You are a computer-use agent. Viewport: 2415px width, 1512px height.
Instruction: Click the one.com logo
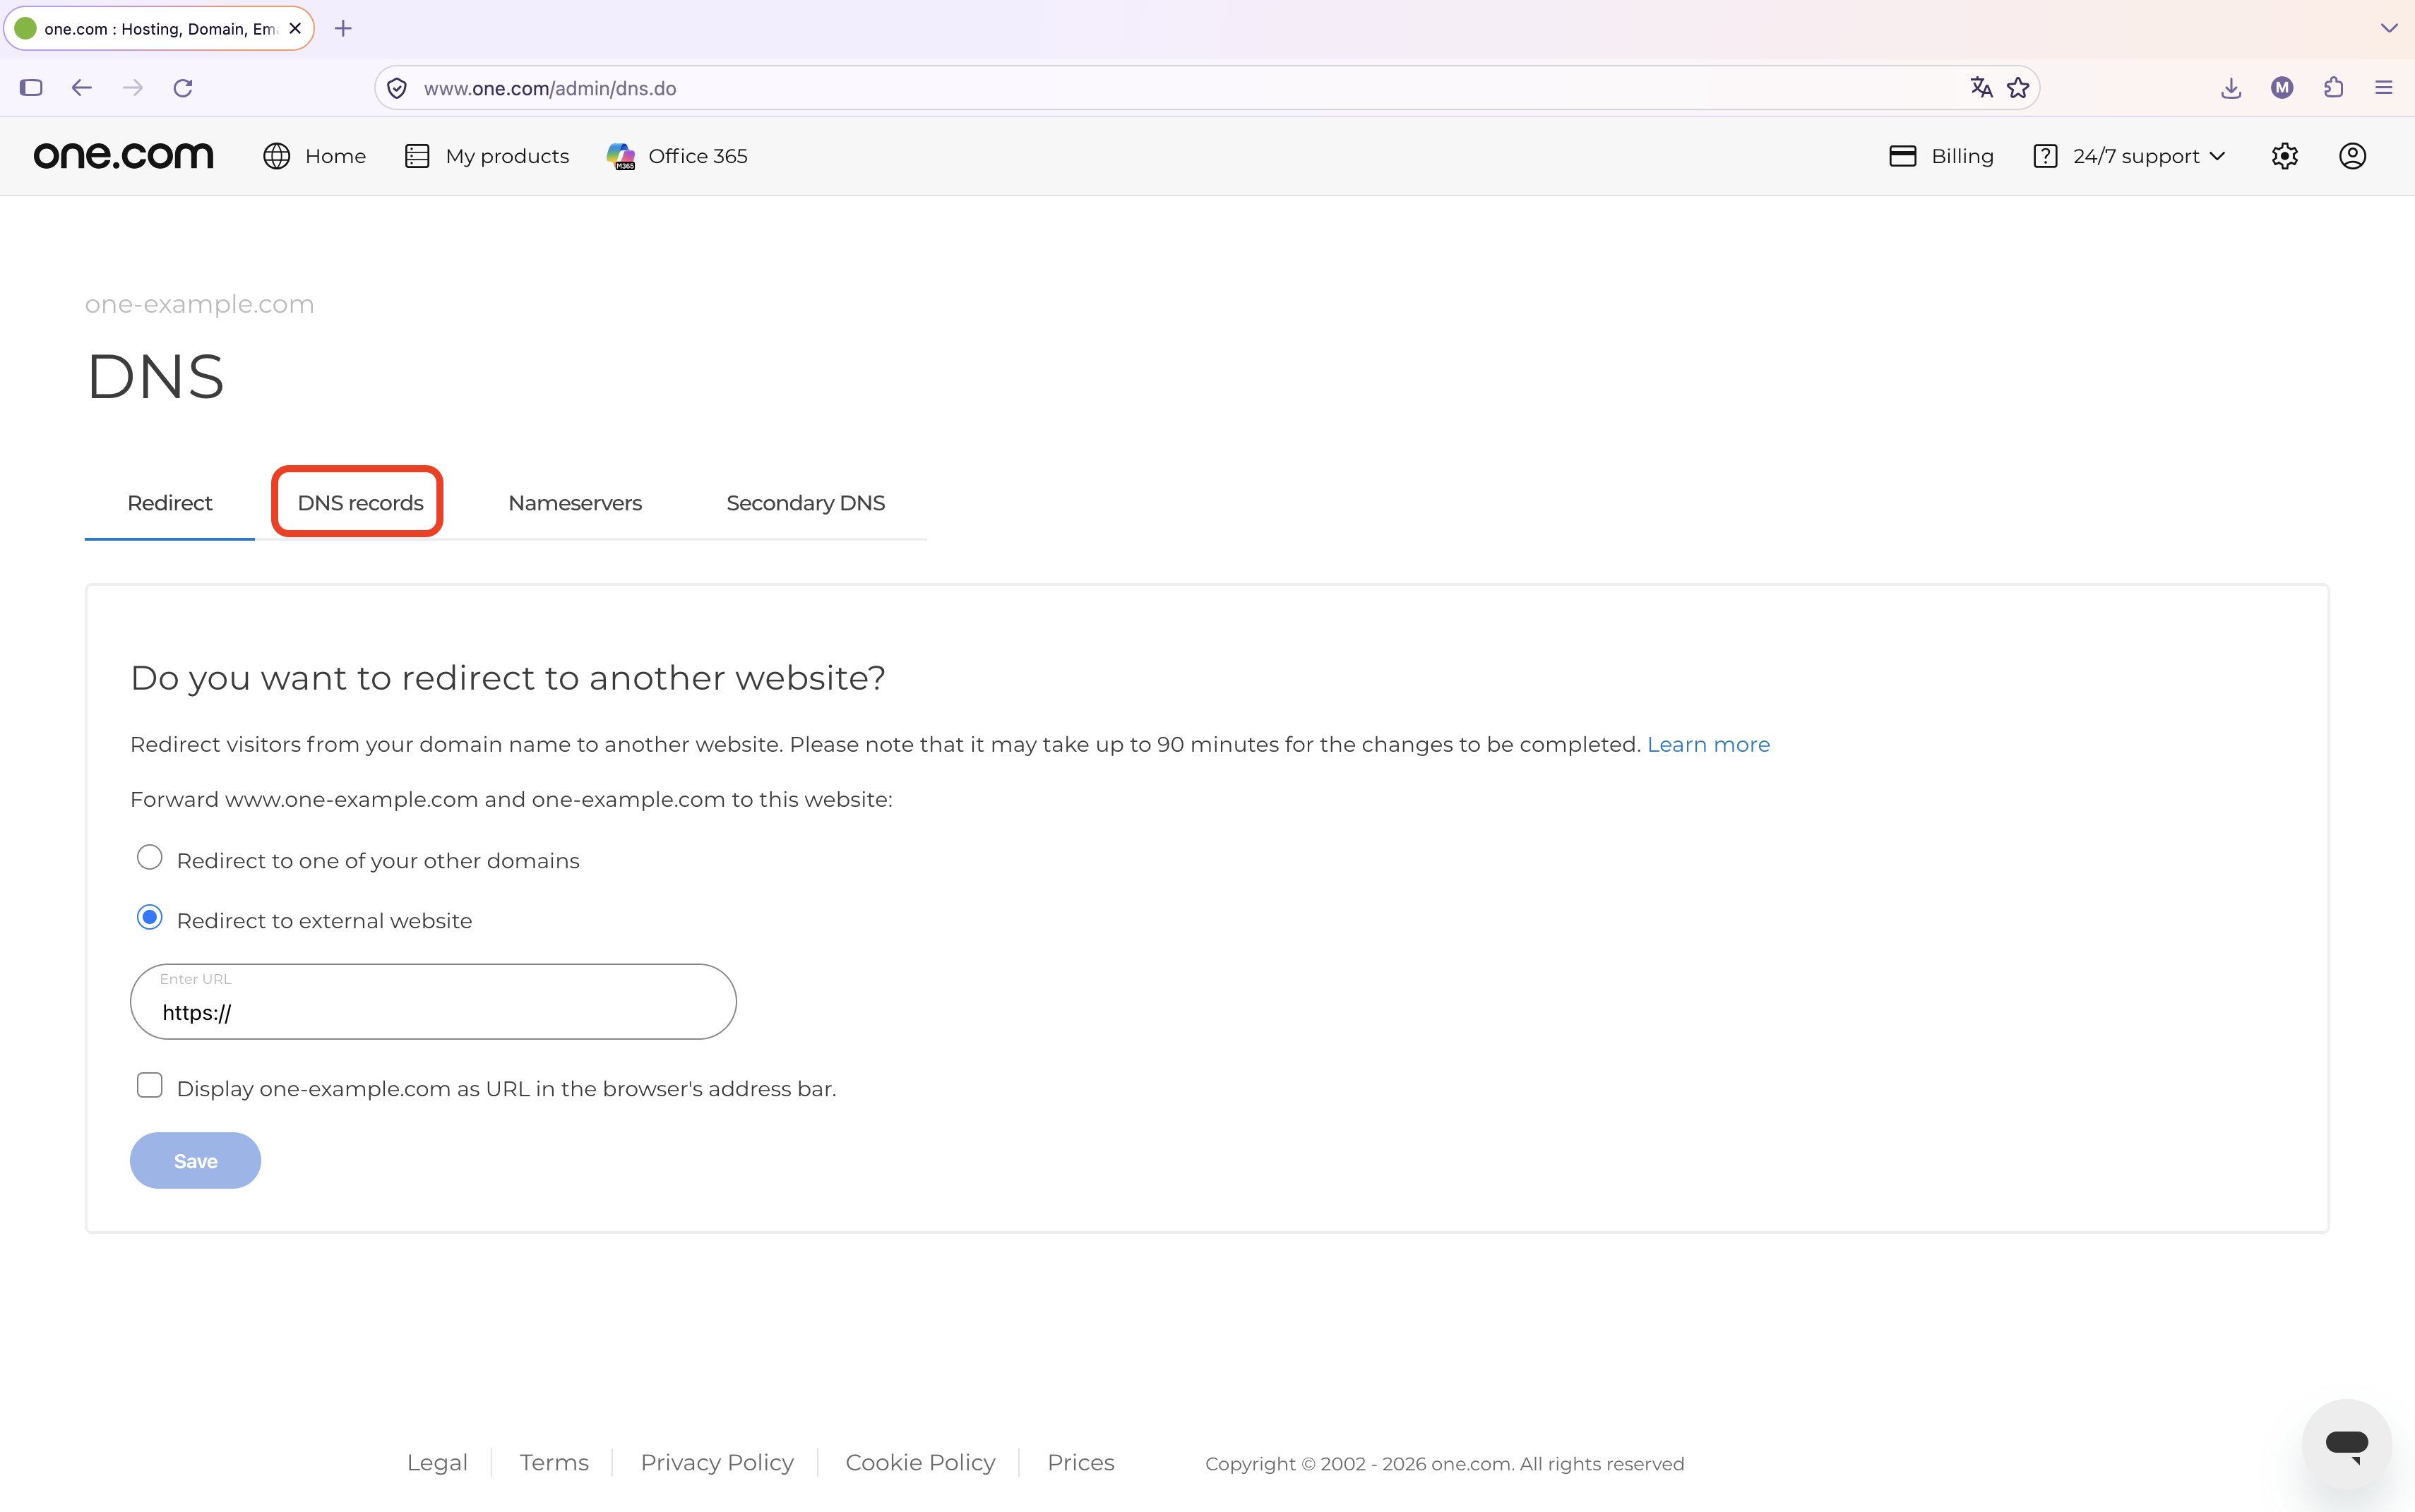(123, 156)
